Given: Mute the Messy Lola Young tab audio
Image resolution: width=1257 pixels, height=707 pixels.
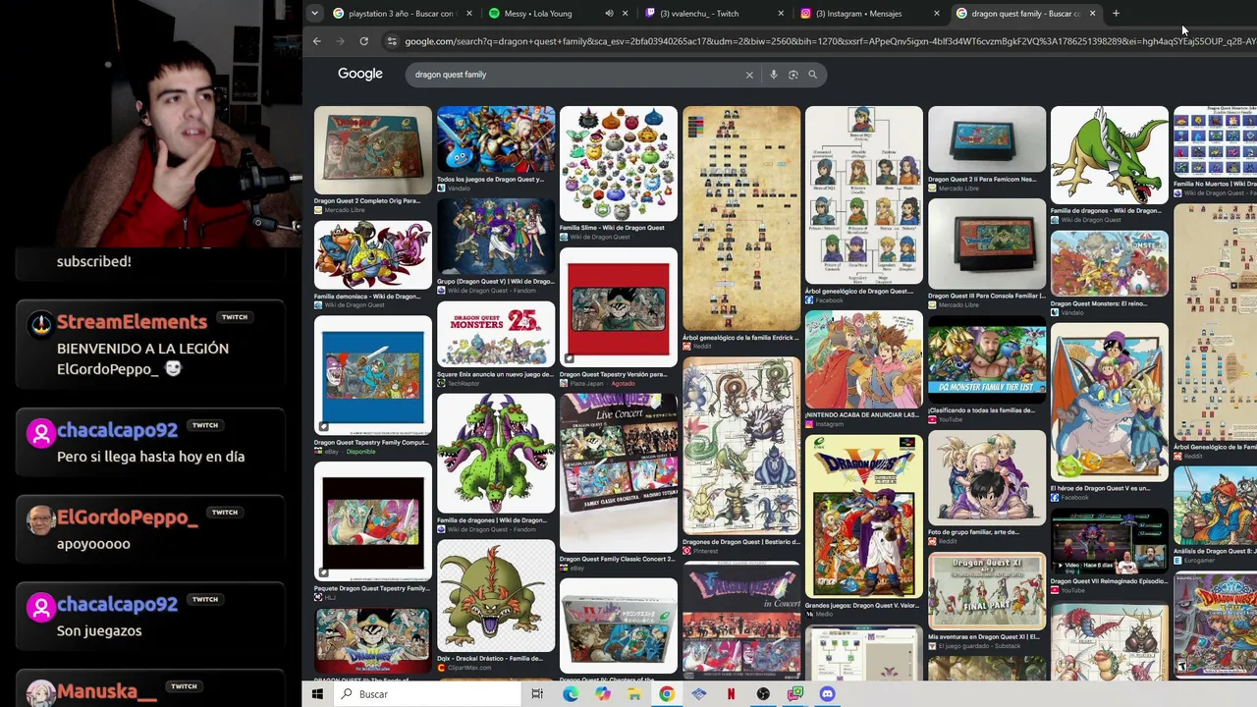Looking at the screenshot, I should point(609,14).
